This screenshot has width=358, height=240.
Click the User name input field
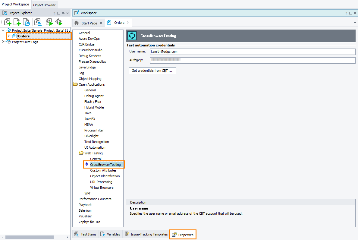(x=253, y=52)
